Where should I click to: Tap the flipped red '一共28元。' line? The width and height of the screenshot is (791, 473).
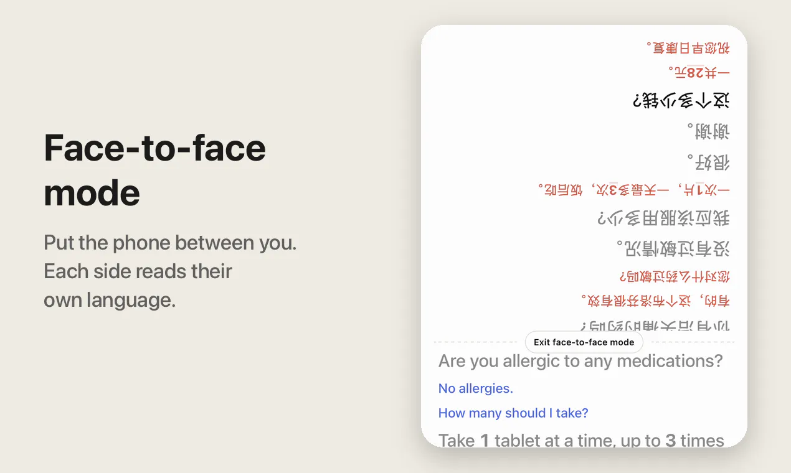click(x=699, y=72)
